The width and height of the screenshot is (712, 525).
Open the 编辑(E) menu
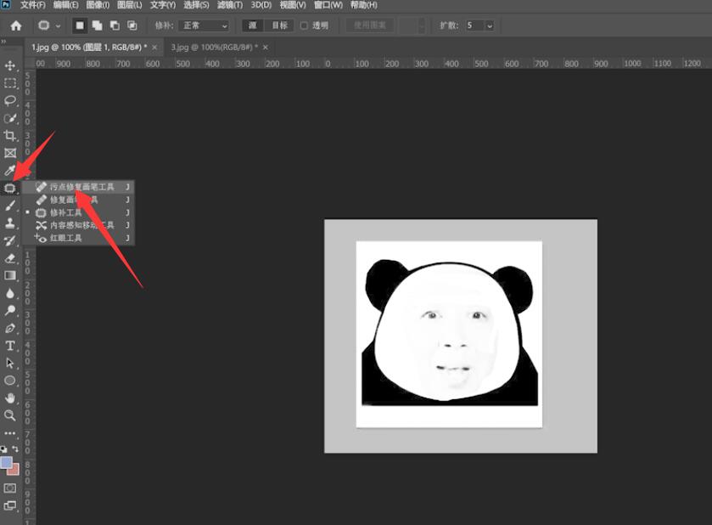click(x=66, y=5)
